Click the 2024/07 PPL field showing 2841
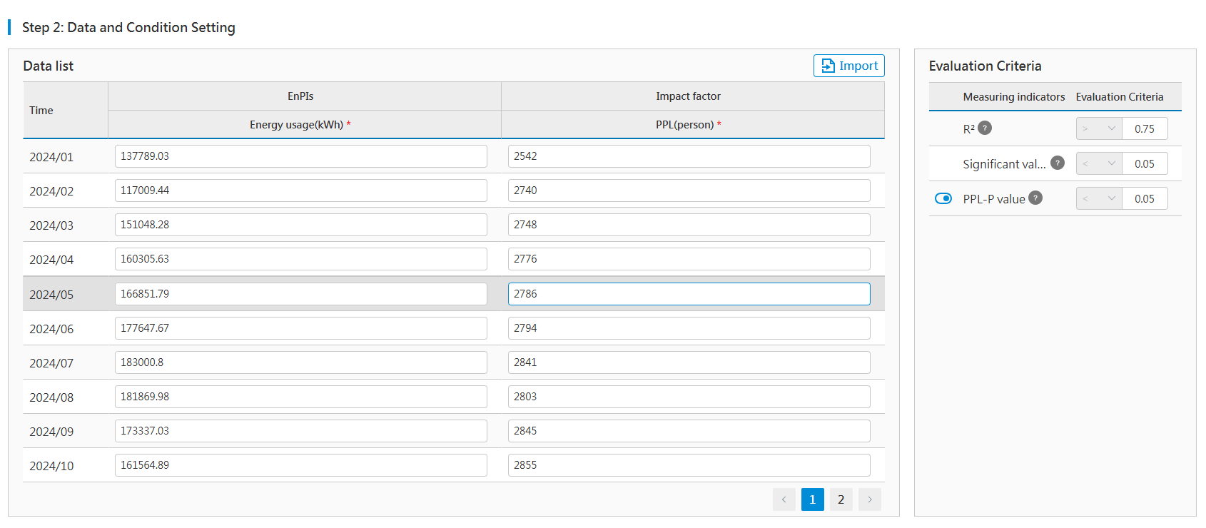The height and width of the screenshot is (528, 1206). [x=689, y=362]
